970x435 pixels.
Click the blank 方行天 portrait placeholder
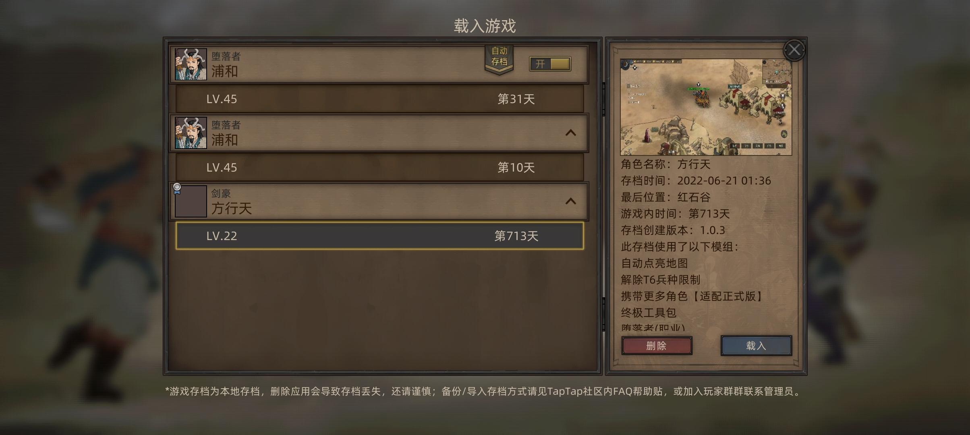191,201
